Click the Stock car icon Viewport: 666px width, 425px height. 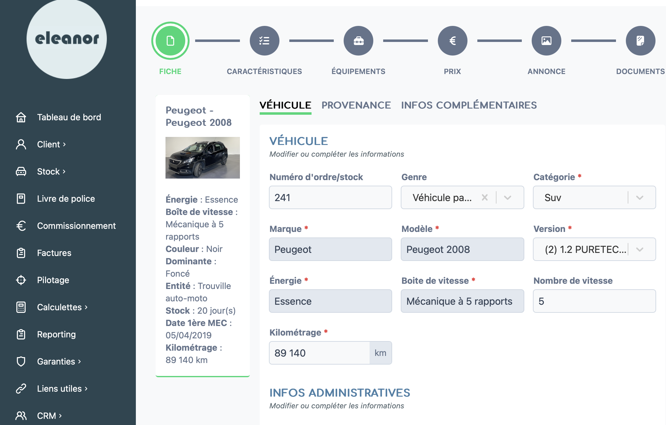(21, 171)
